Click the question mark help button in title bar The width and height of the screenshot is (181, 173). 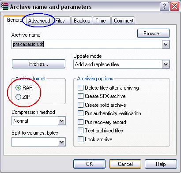pyautogui.click(x=164, y=7)
